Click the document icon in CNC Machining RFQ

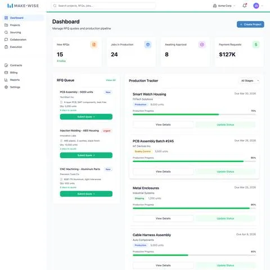coord(61,179)
